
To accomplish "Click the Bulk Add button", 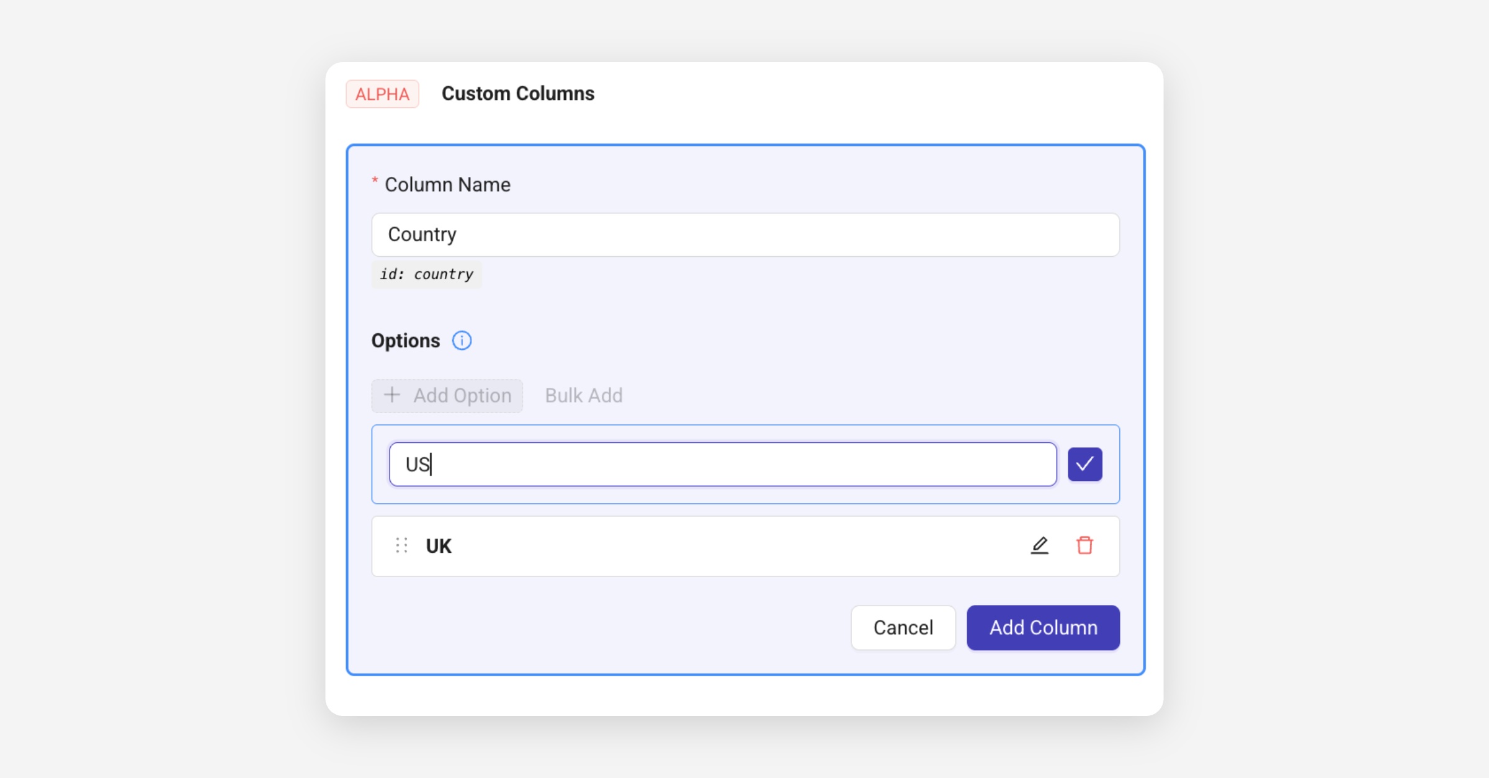I will 583,396.
